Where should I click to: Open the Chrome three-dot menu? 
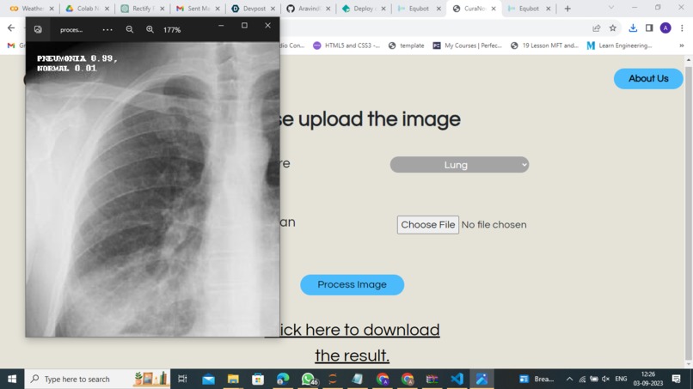click(682, 27)
